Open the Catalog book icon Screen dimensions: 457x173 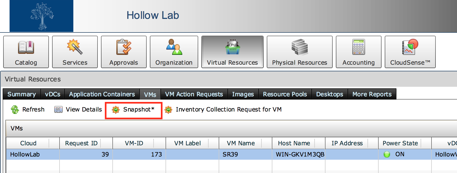26,47
